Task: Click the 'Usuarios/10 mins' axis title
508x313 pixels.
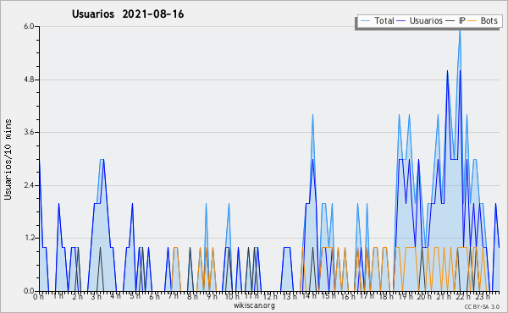Action: pos(8,160)
